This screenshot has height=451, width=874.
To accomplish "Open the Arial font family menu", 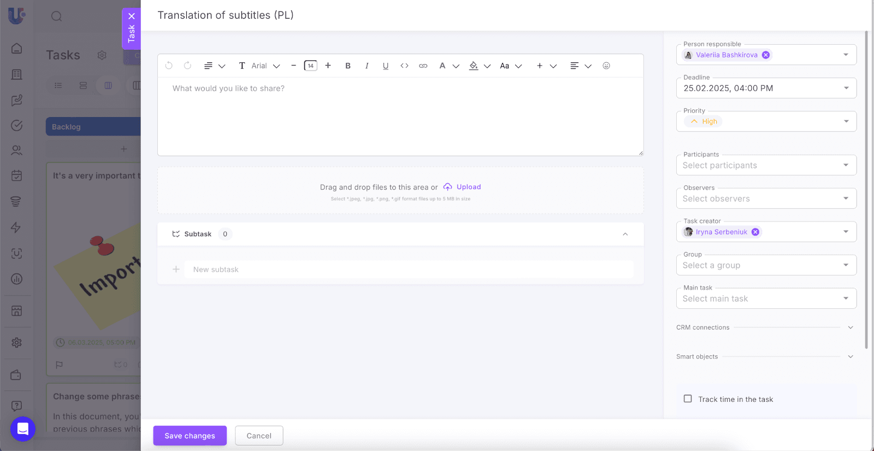I will coord(265,66).
